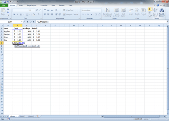This screenshot has width=169, height=121.
Task: Click the Undo icon in Quick Access Toolbar
Action: (8, 2)
